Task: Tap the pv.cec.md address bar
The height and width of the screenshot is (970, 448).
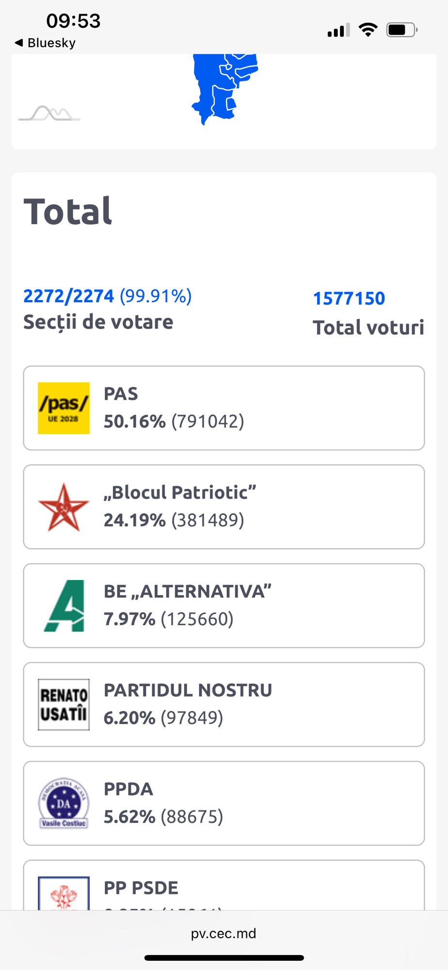Action: [x=224, y=934]
